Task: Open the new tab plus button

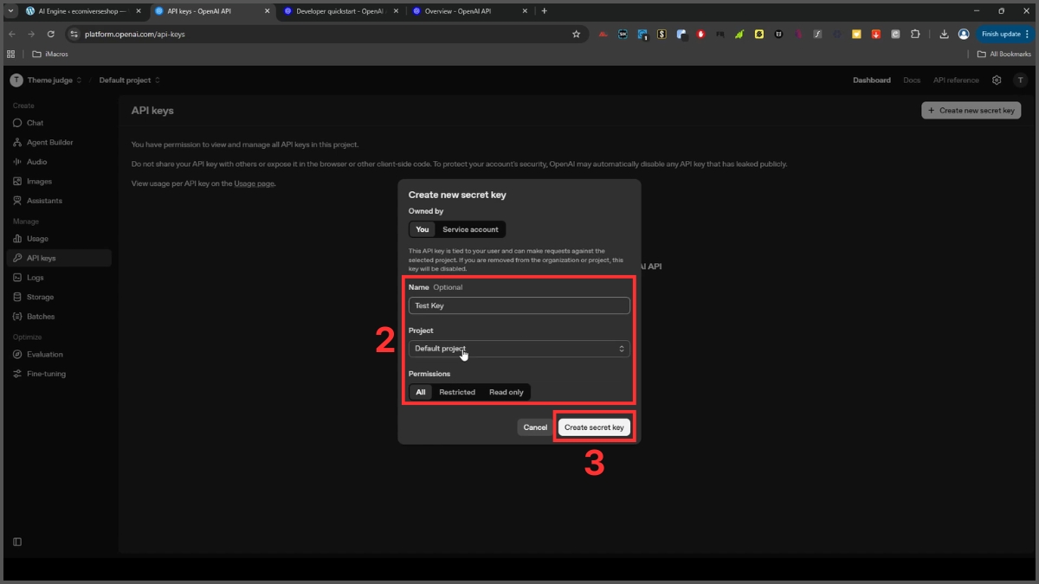Action: [544, 11]
